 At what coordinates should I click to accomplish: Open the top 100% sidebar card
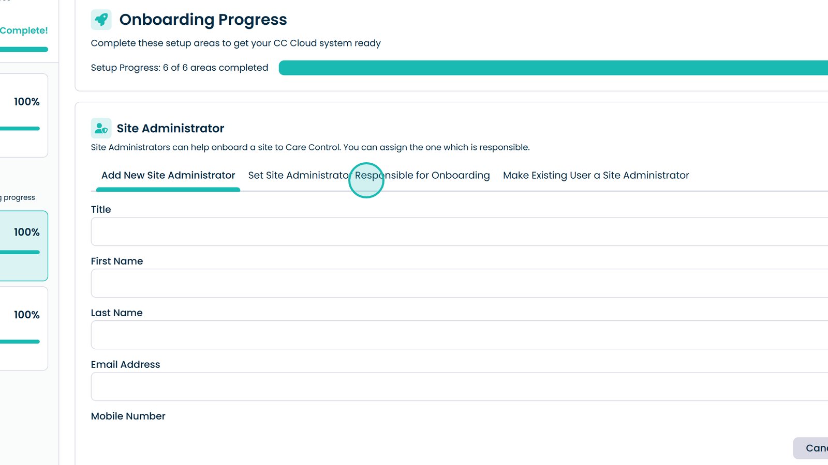tap(23, 115)
